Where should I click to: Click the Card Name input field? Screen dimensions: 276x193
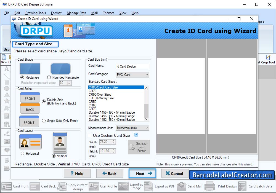click(x=132, y=66)
